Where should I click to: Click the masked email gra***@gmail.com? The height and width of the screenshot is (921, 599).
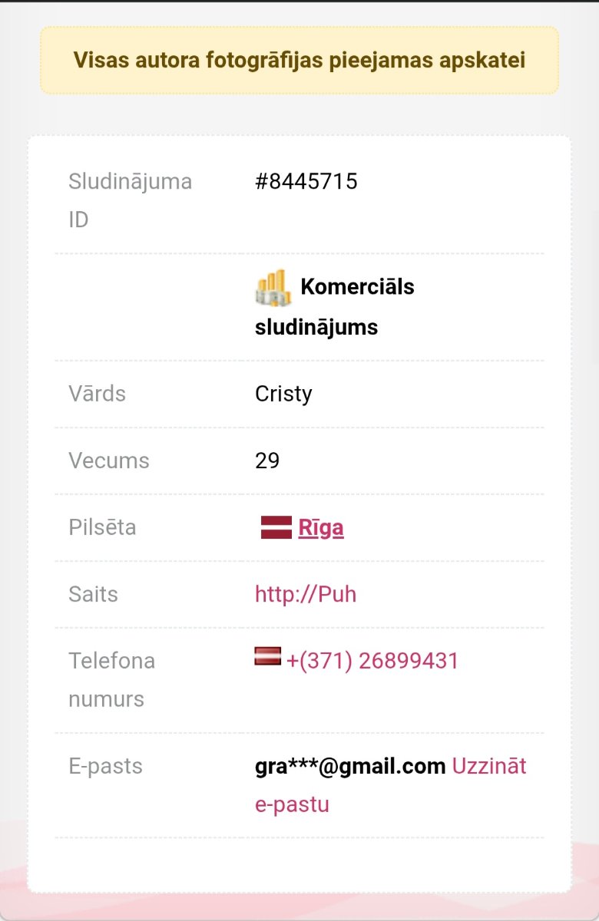coord(350,766)
